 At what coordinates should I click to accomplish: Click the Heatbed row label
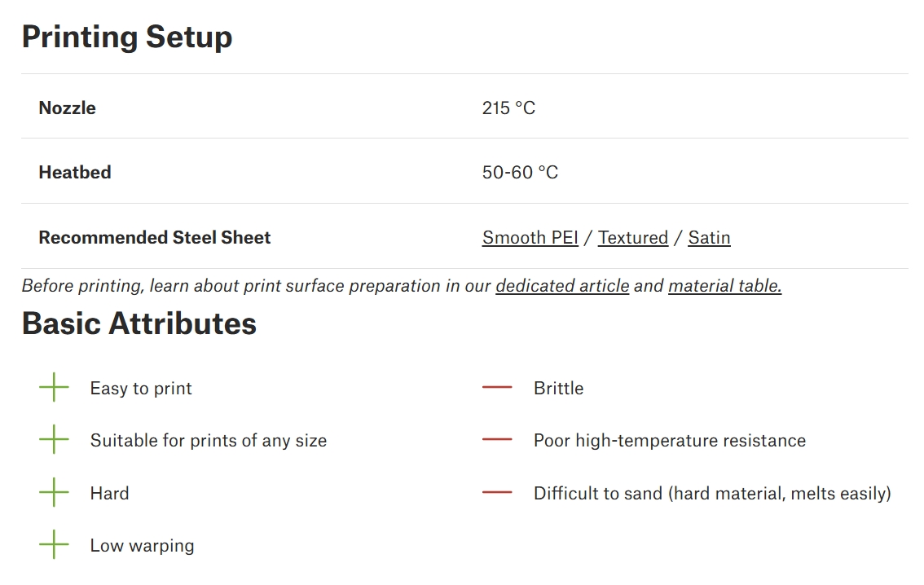pos(75,173)
